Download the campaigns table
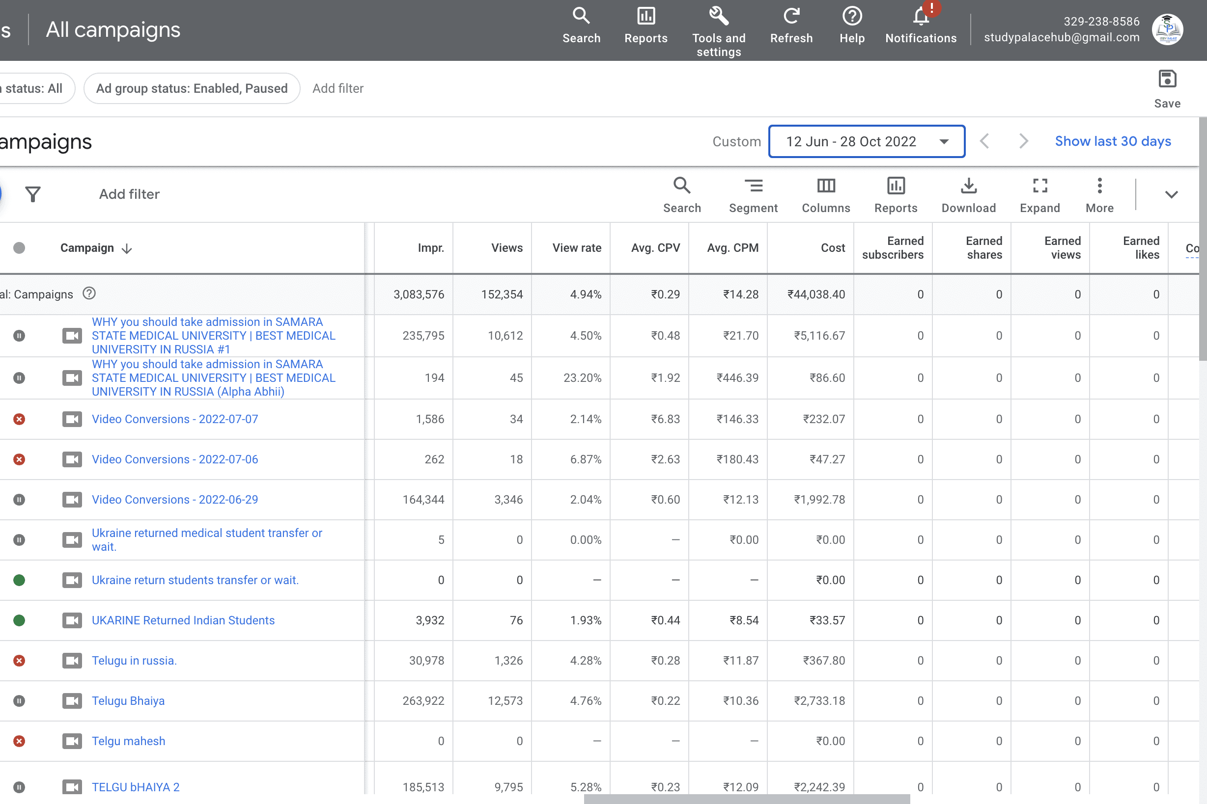Screen dimensions: 1207x804 pyautogui.click(x=968, y=195)
